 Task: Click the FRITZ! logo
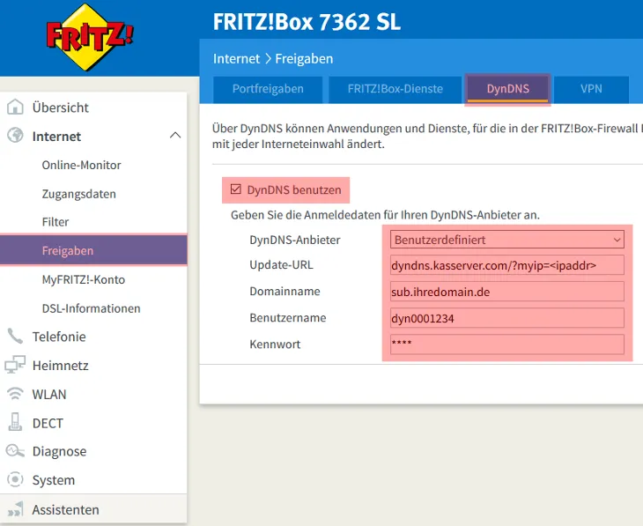click(89, 37)
